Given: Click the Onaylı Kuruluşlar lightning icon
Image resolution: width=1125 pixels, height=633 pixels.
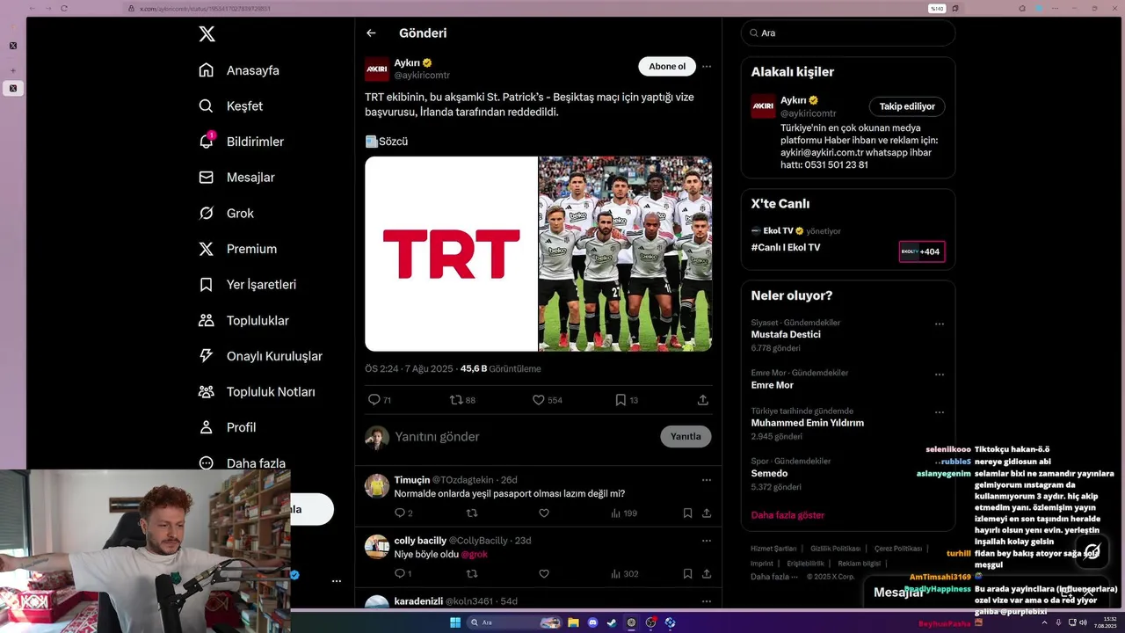Looking at the screenshot, I should coord(207,356).
